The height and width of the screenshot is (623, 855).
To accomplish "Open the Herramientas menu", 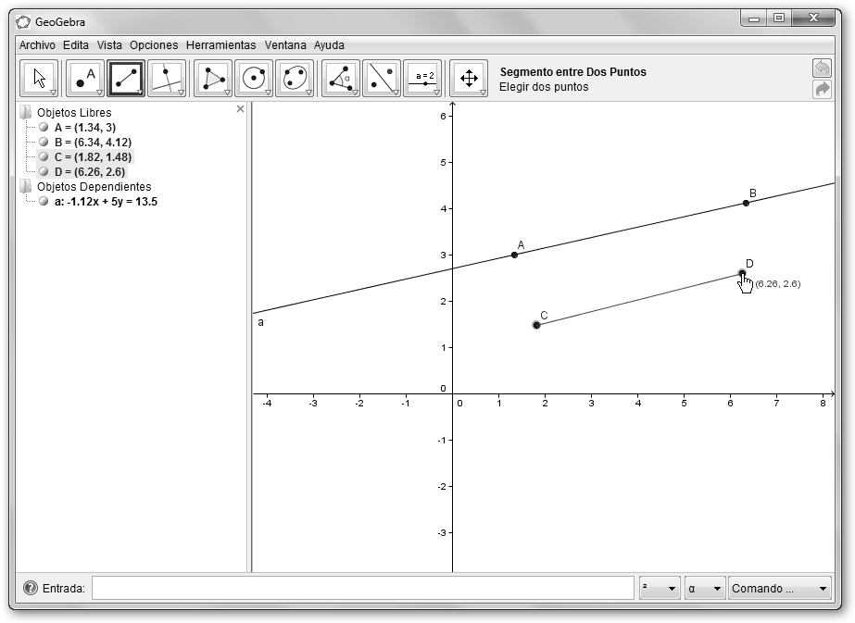I will tap(220, 44).
